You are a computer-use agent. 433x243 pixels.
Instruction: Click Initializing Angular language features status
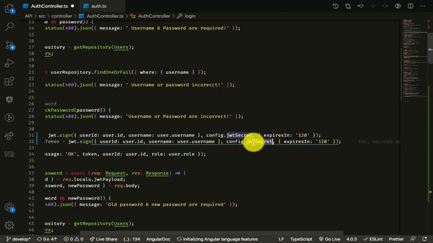click(217, 239)
